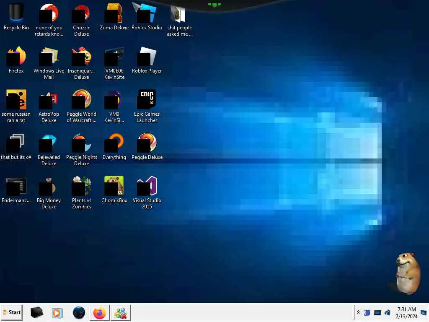Select the Everything search shortcut

pyautogui.click(x=114, y=146)
